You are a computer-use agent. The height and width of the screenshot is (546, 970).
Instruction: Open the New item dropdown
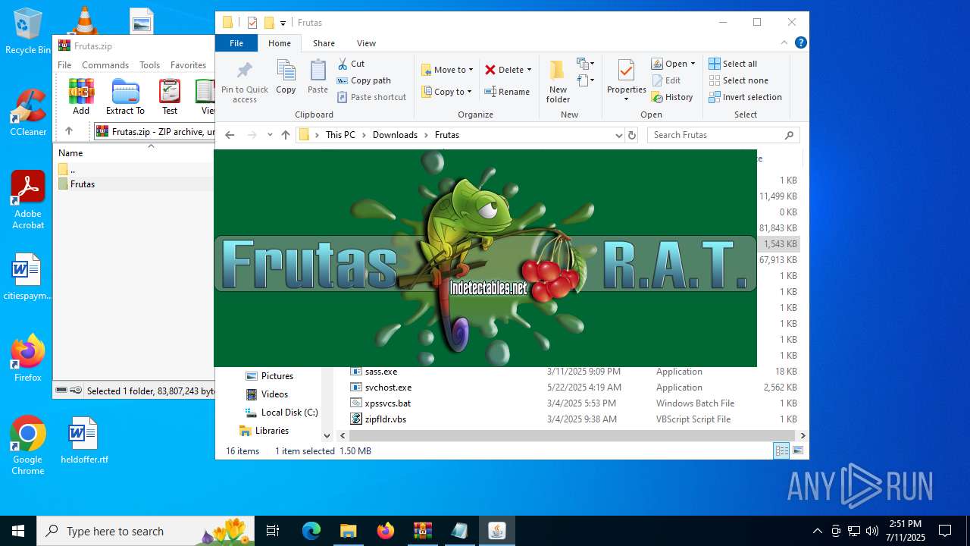click(x=585, y=64)
